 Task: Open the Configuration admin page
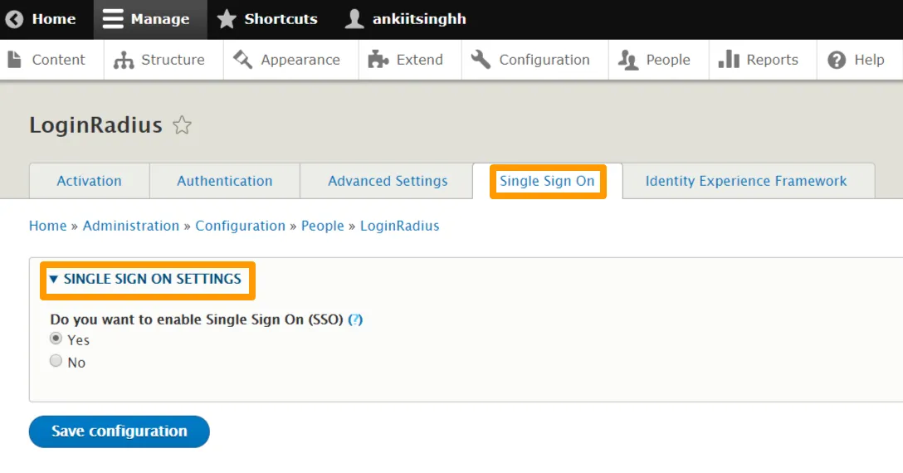click(530, 60)
